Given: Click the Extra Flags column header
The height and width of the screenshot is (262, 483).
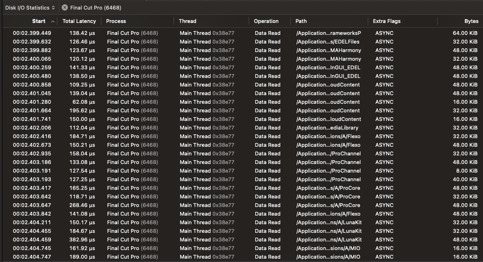Looking at the screenshot, I should tap(387, 21).
